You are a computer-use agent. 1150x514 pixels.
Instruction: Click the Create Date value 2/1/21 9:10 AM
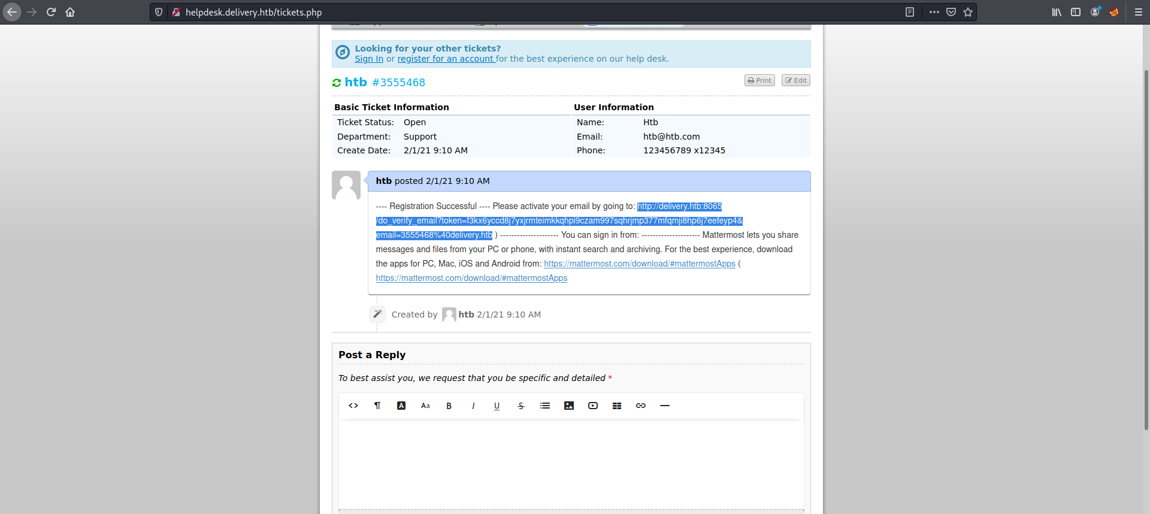(x=435, y=150)
